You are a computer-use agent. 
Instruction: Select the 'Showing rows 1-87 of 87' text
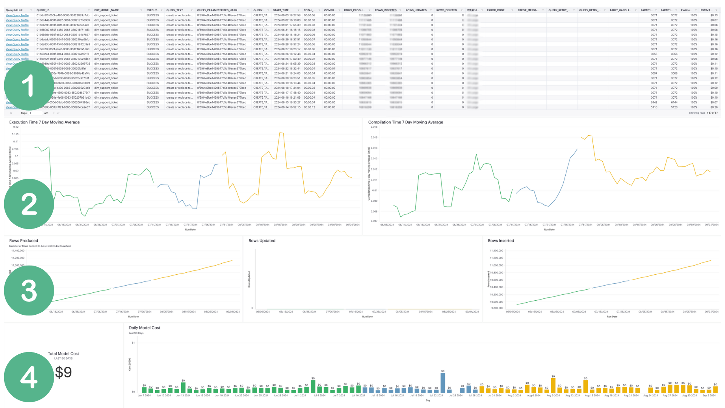703,113
